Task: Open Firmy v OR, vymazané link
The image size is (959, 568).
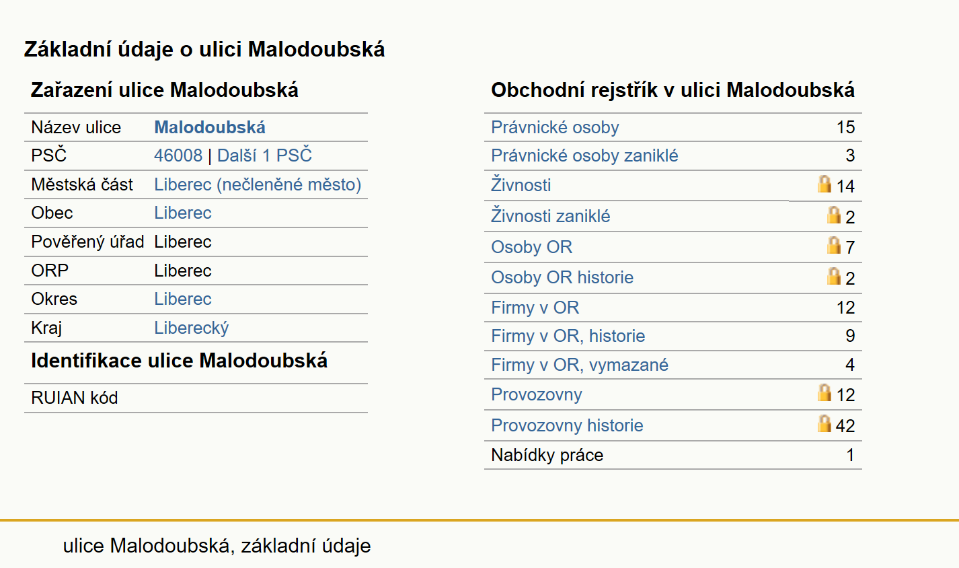Action: point(580,365)
